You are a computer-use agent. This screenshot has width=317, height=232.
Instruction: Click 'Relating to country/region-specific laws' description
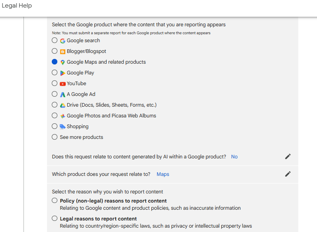pos(156,226)
